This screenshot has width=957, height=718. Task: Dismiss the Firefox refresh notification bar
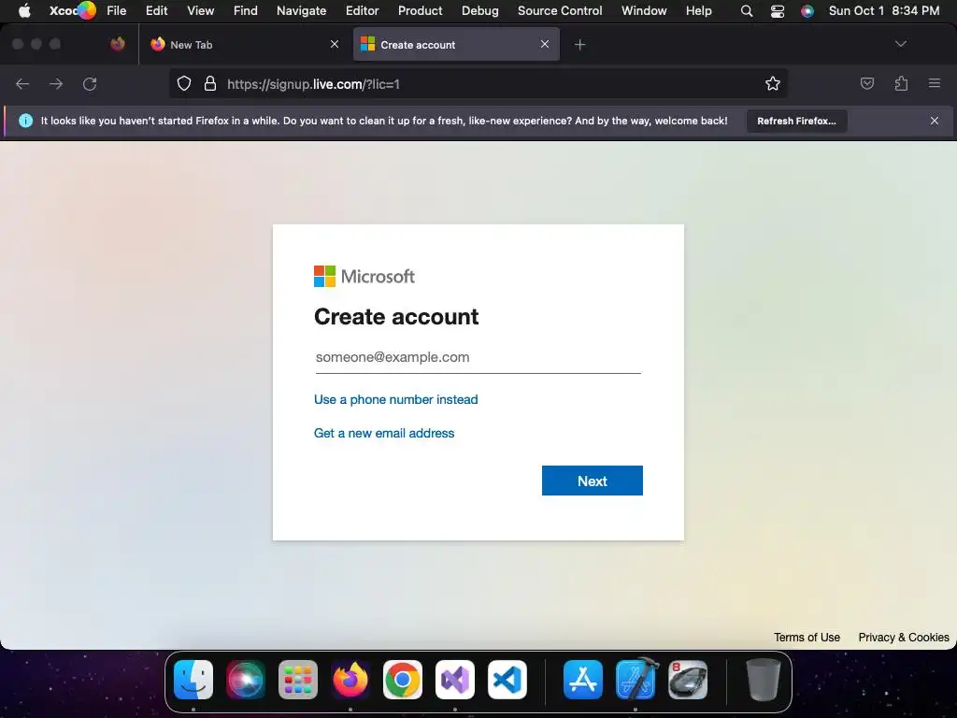[935, 121]
